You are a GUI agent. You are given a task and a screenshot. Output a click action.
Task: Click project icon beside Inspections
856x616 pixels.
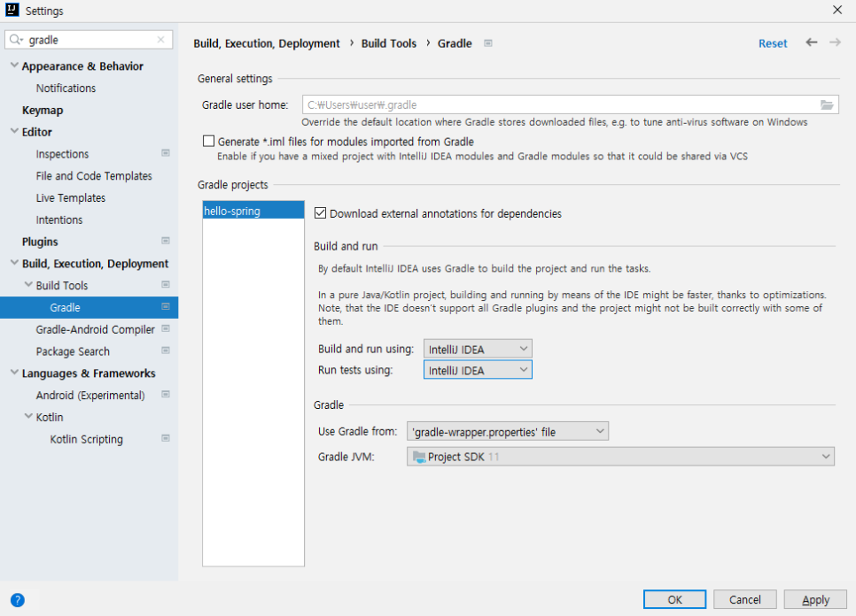point(166,153)
